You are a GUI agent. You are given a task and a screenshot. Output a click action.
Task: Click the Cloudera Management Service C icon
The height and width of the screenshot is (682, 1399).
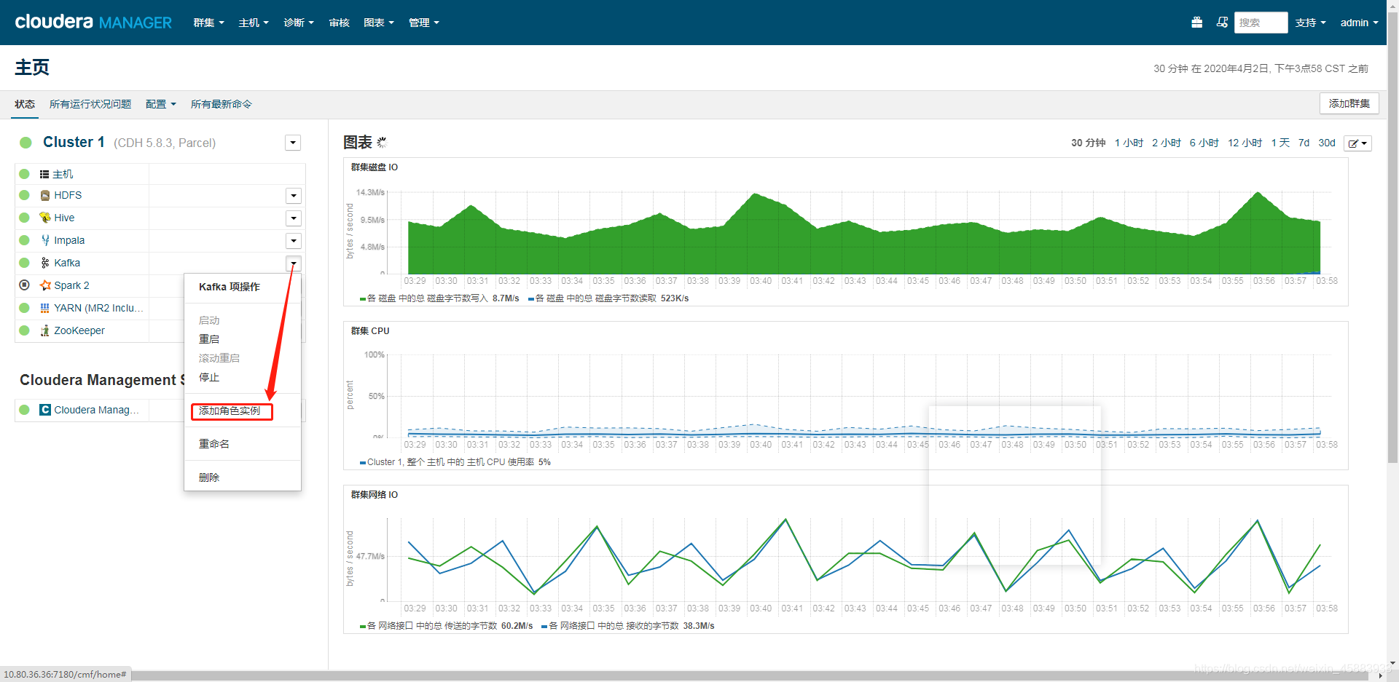tap(45, 410)
